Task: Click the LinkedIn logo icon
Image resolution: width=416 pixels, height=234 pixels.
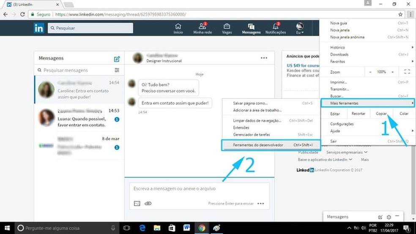Action: [39, 28]
